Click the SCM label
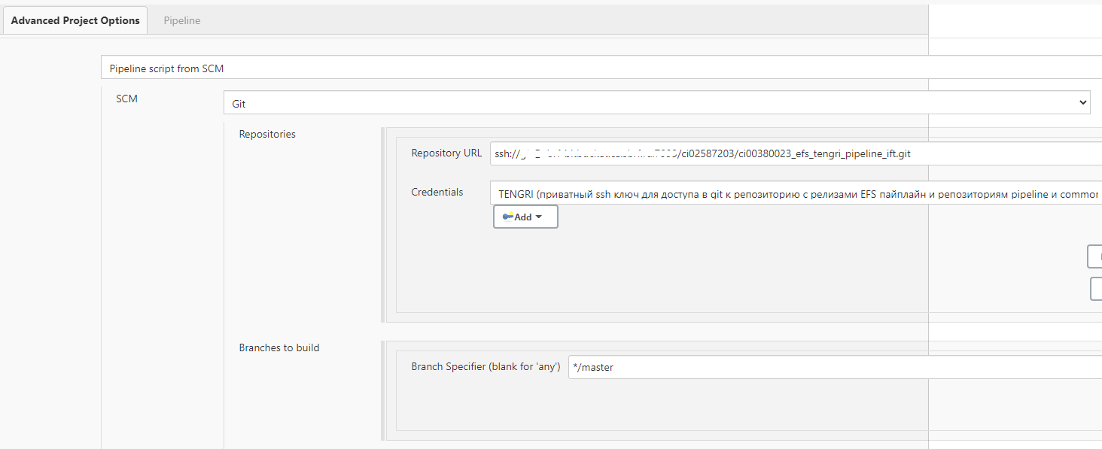Screen dimensions: 1102x449 [x=126, y=99]
